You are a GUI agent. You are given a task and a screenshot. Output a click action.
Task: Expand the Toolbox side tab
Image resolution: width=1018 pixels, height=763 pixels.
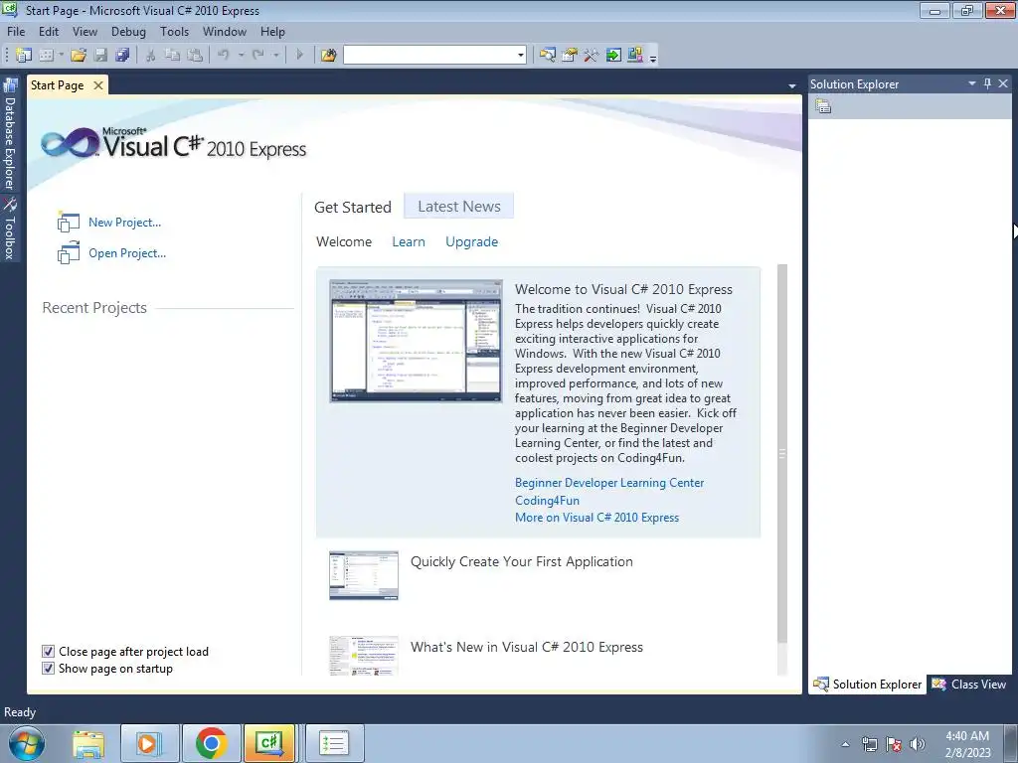tap(10, 229)
